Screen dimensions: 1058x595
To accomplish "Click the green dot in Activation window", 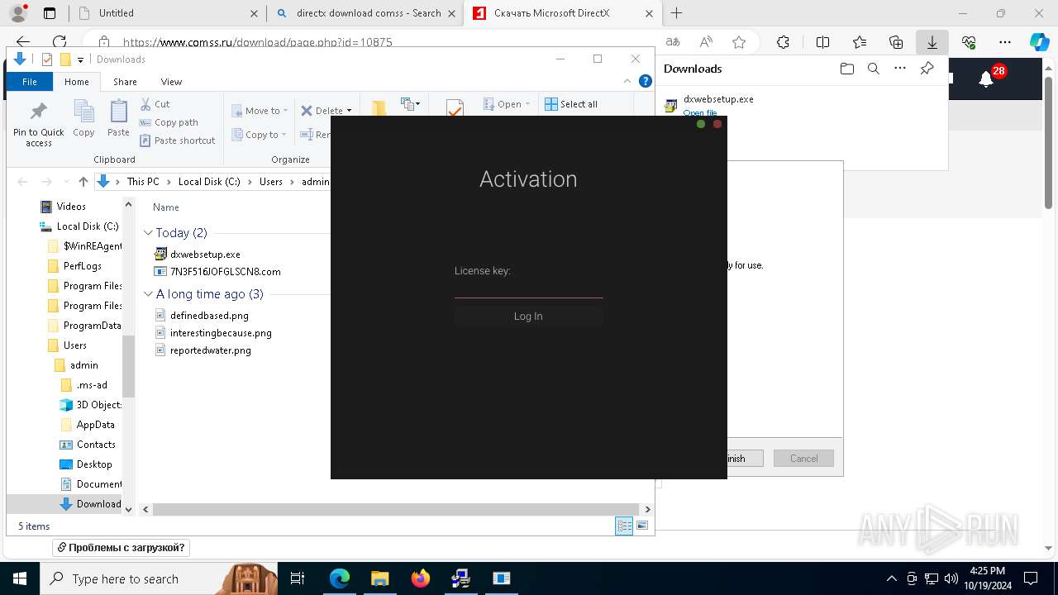I will click(x=701, y=124).
